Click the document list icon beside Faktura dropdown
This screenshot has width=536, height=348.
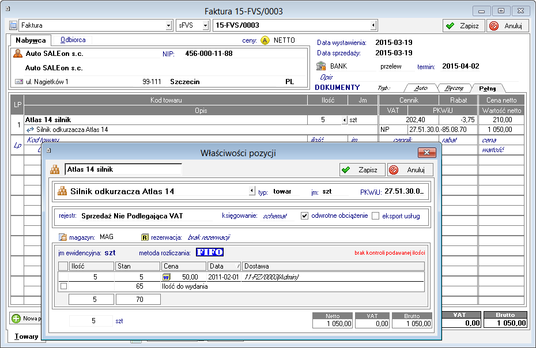pos(13,25)
